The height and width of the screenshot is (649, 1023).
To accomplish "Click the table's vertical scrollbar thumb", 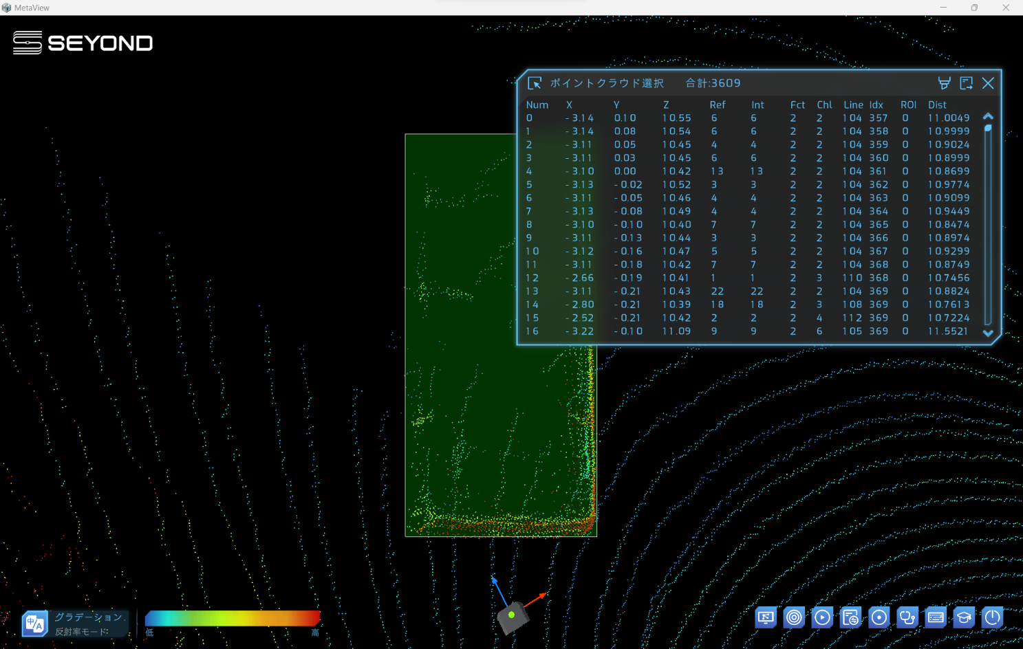I will coord(988,129).
